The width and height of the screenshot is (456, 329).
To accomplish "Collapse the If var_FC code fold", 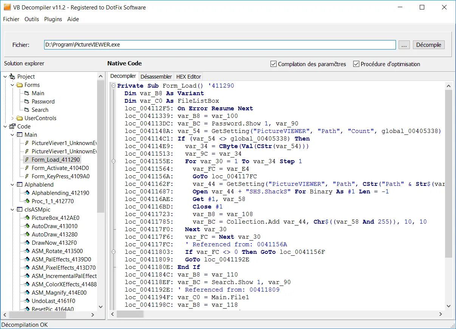I will [x=113, y=252].
